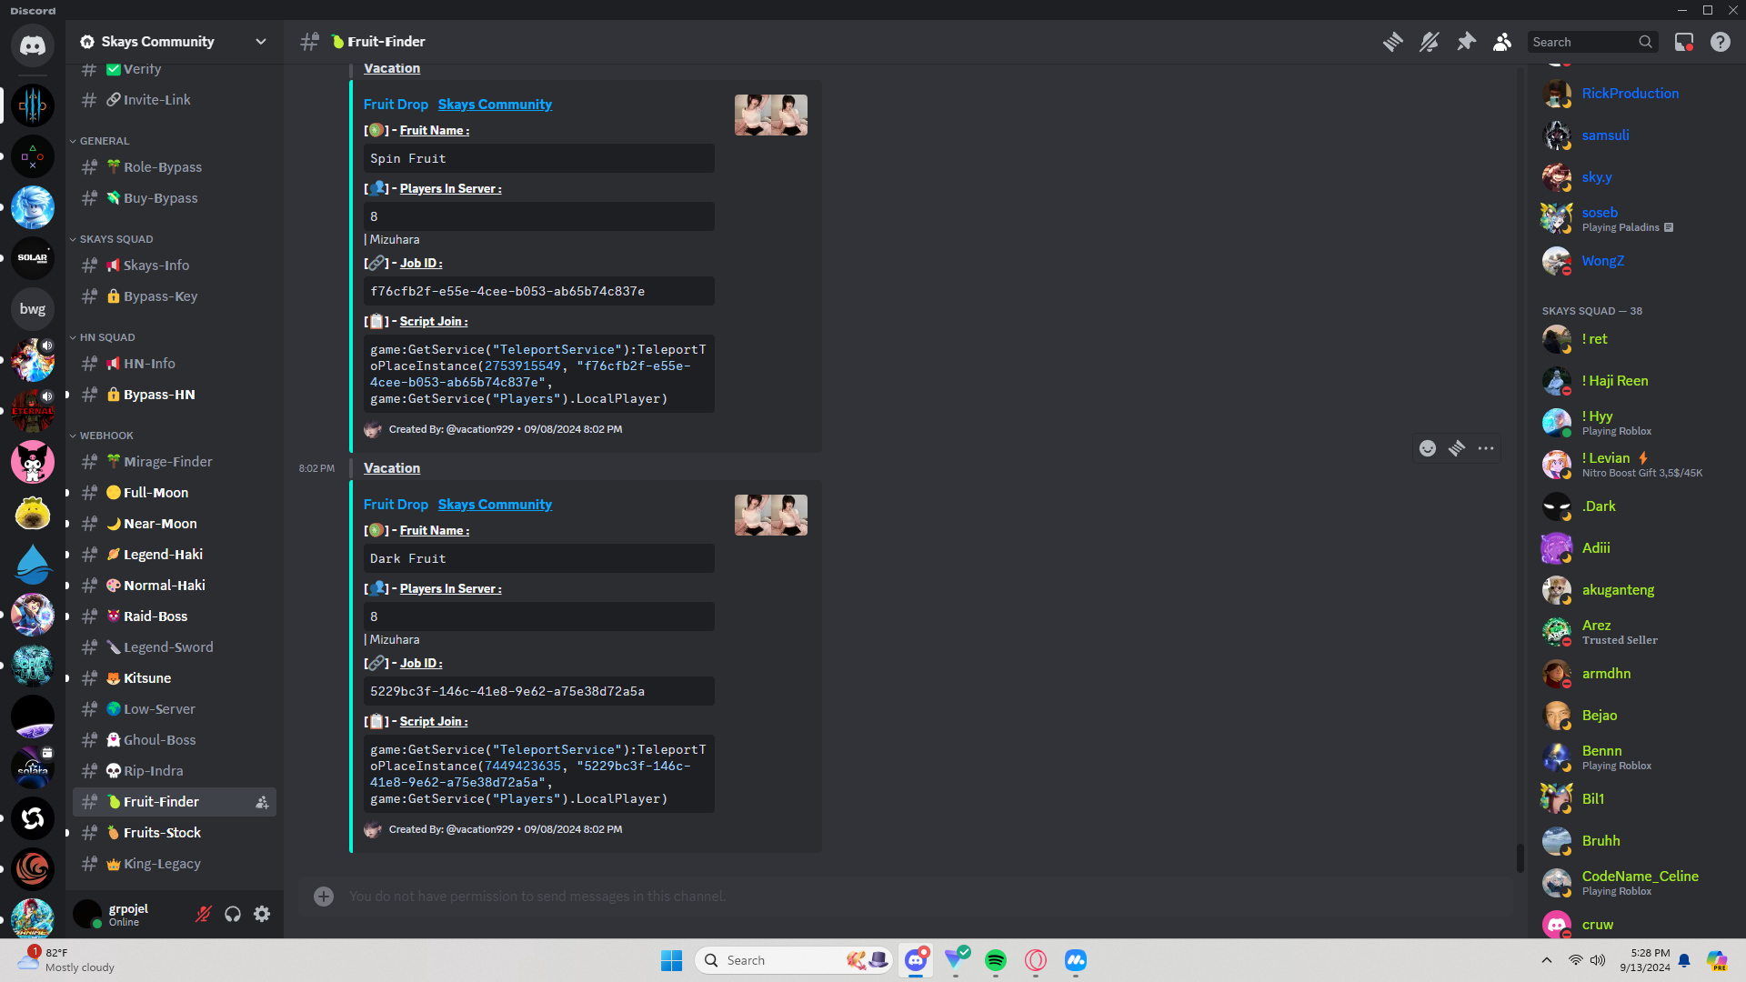Switch to Fruits-Stock channel
The width and height of the screenshot is (1746, 982).
click(175, 833)
